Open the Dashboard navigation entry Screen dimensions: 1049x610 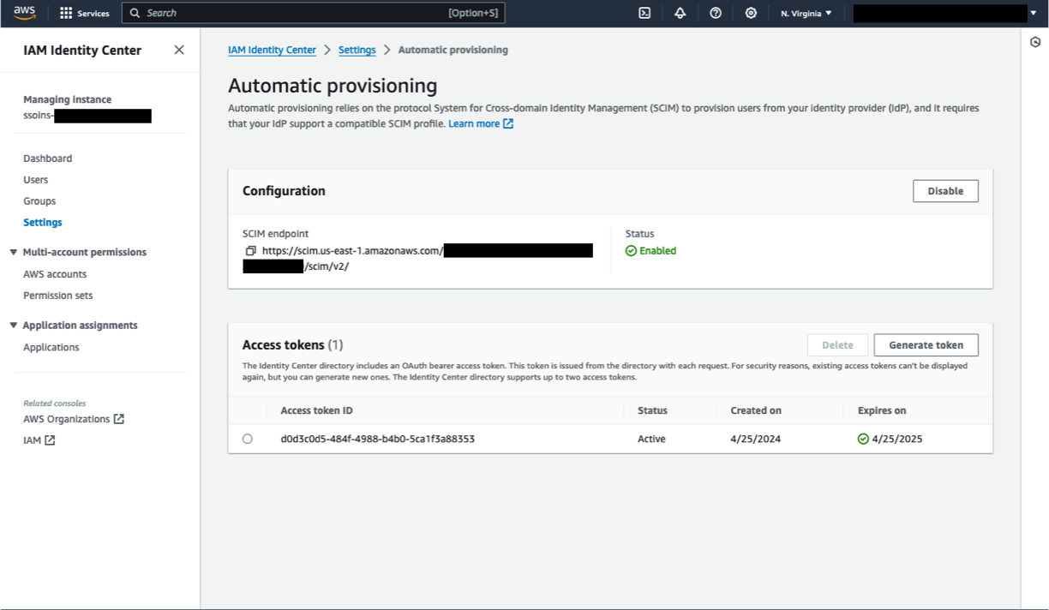point(48,158)
